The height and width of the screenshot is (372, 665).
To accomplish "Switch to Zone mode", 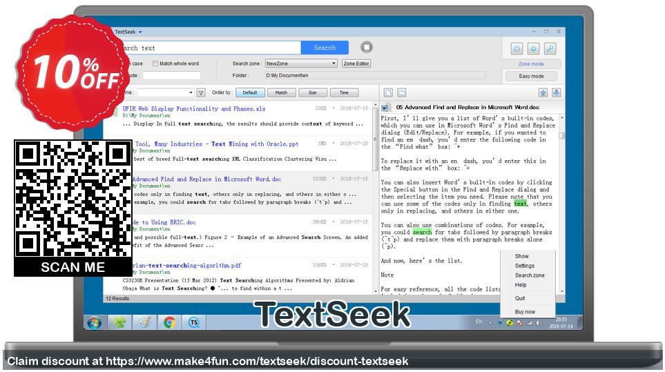I will pos(531,64).
